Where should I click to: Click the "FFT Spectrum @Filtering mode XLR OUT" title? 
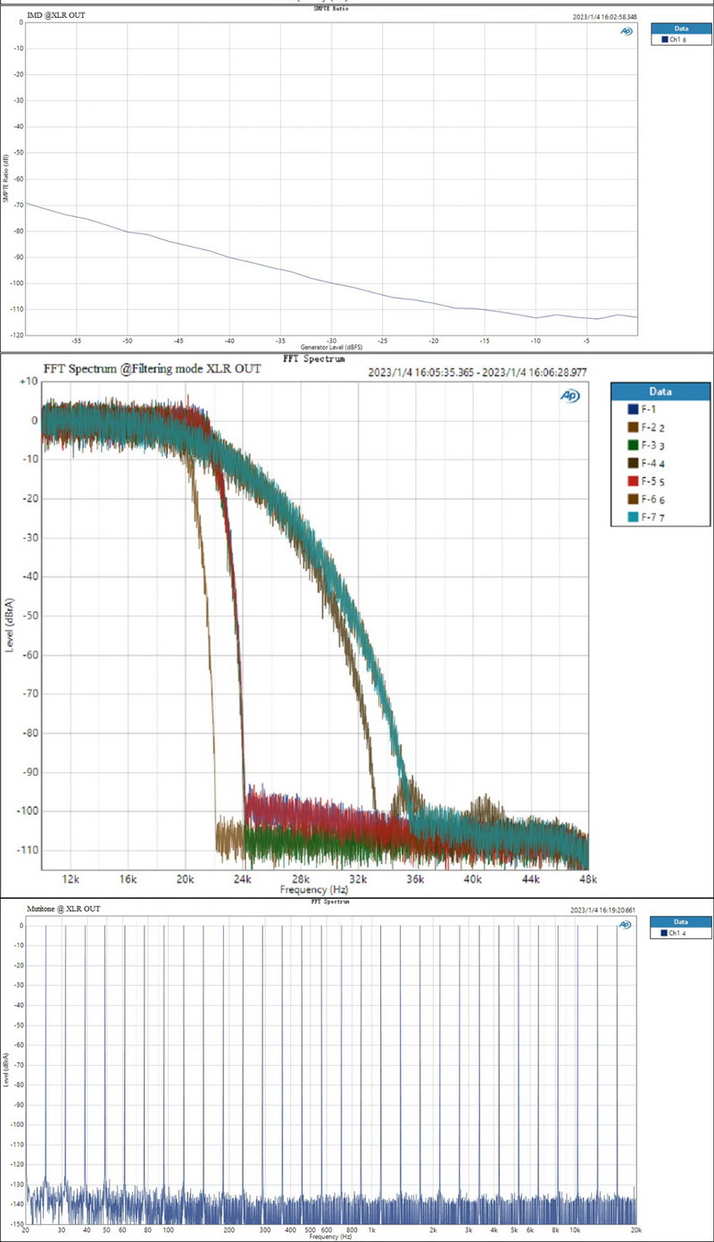(153, 369)
